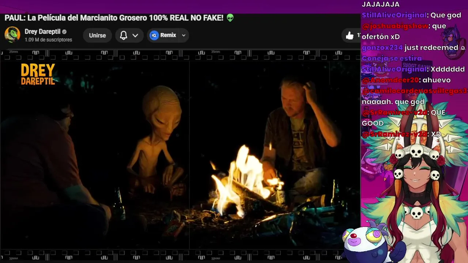Click the @camilocardenasvillegas3 chat username

(414, 91)
